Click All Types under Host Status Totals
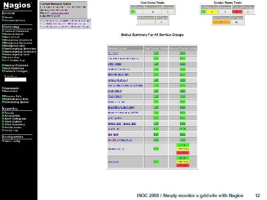Image resolution: width=267 pixels, height=200 pixels. click(161, 18)
